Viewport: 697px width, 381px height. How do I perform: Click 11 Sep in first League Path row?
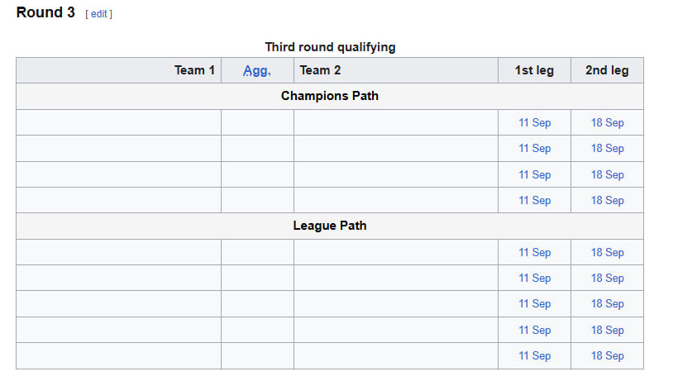[534, 253]
